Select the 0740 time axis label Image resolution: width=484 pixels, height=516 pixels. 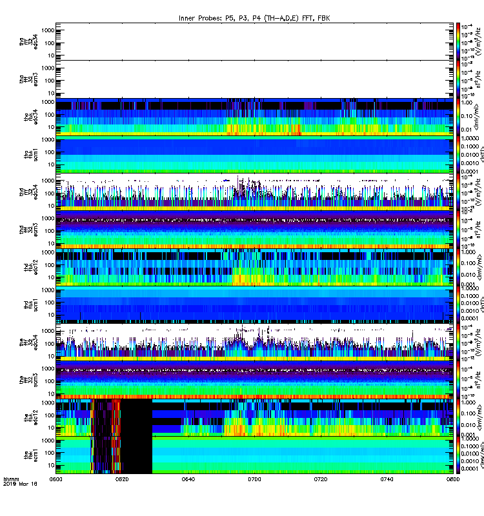[387, 479]
